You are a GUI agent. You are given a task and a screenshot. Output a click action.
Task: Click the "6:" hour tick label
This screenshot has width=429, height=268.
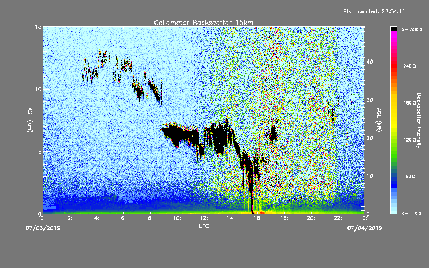pyautogui.click(x=123, y=218)
